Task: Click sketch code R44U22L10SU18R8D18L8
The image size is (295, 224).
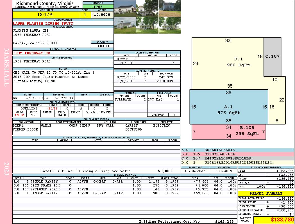Action: pos(237,158)
